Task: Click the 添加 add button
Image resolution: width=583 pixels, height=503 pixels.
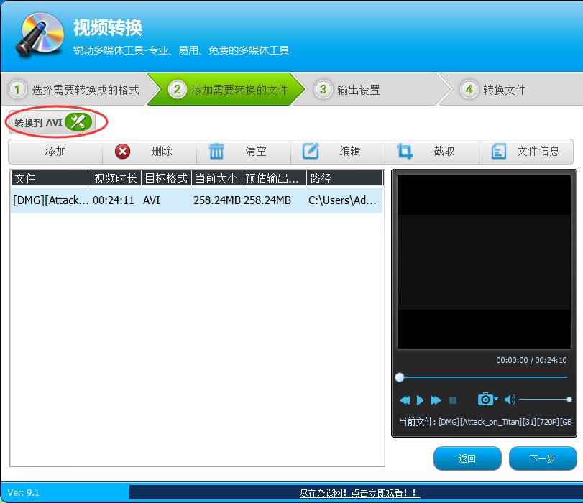Action: point(55,152)
